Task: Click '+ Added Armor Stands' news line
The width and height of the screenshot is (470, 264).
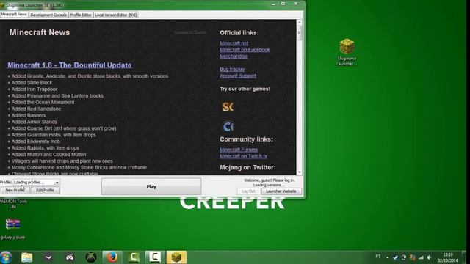Action: click(32, 122)
